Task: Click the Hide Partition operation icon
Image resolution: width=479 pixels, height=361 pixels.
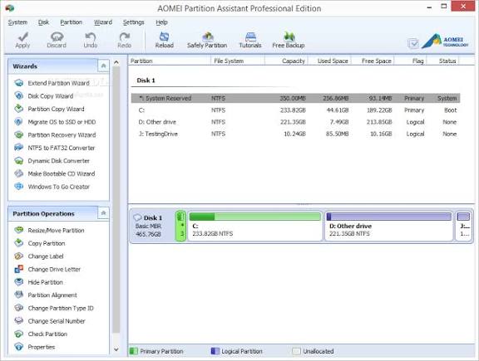Action: pyautogui.click(x=19, y=281)
